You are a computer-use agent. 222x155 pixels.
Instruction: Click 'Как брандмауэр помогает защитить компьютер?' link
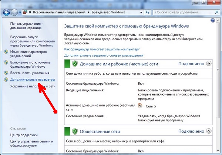102,49
